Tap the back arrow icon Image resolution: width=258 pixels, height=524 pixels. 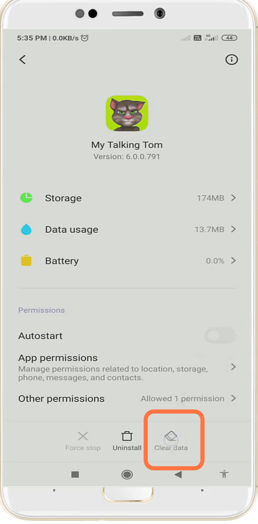click(23, 60)
